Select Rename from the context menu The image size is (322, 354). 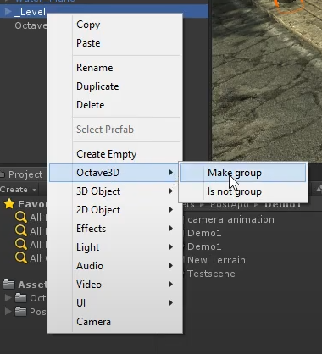click(115, 68)
